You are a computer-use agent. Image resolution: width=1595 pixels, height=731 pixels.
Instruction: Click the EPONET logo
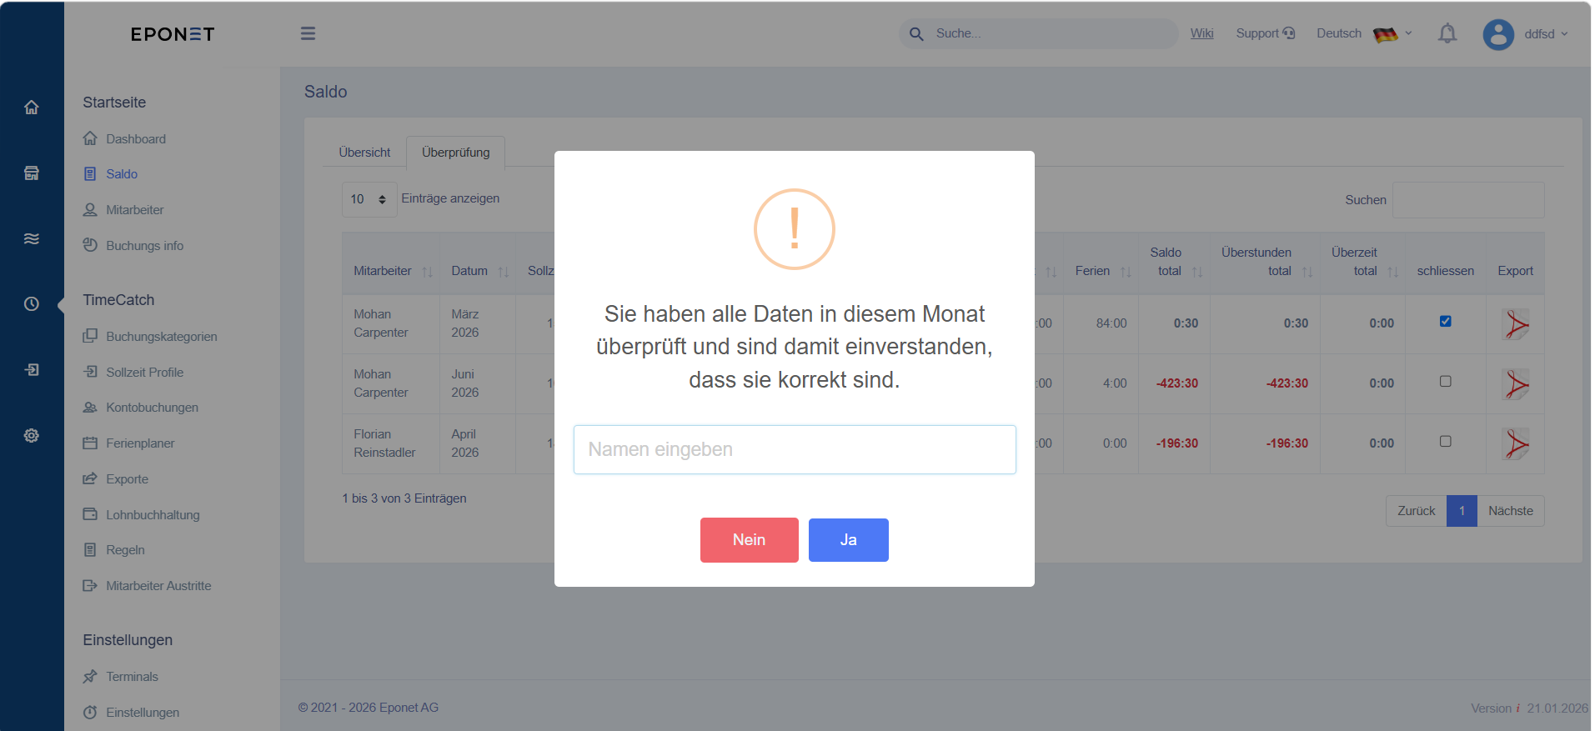[173, 34]
